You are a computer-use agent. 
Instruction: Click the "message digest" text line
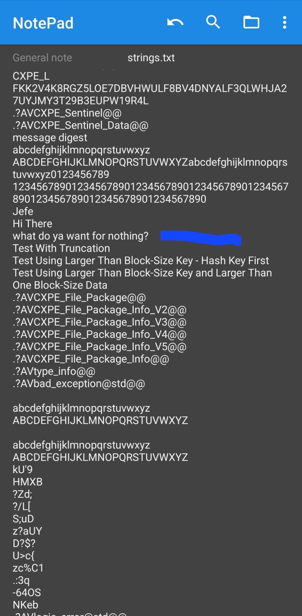(x=50, y=138)
